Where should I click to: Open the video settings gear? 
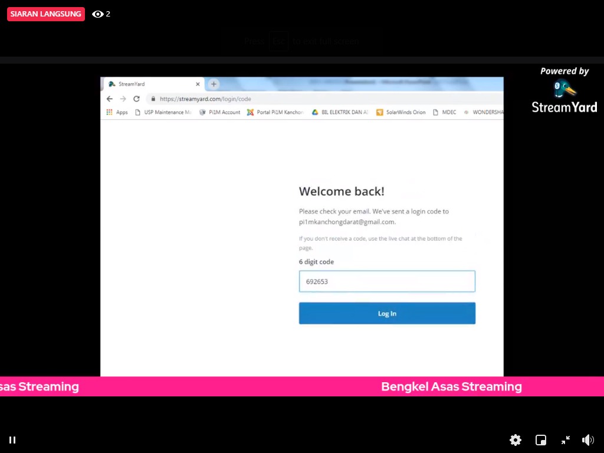pyautogui.click(x=516, y=440)
